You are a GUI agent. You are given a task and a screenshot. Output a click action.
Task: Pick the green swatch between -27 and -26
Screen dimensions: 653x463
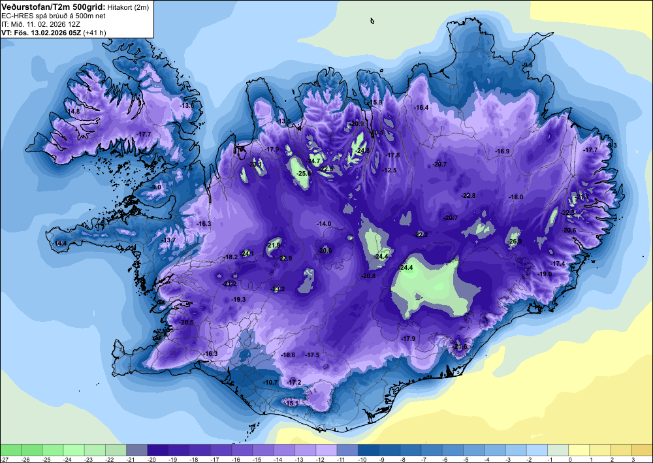click(11, 450)
